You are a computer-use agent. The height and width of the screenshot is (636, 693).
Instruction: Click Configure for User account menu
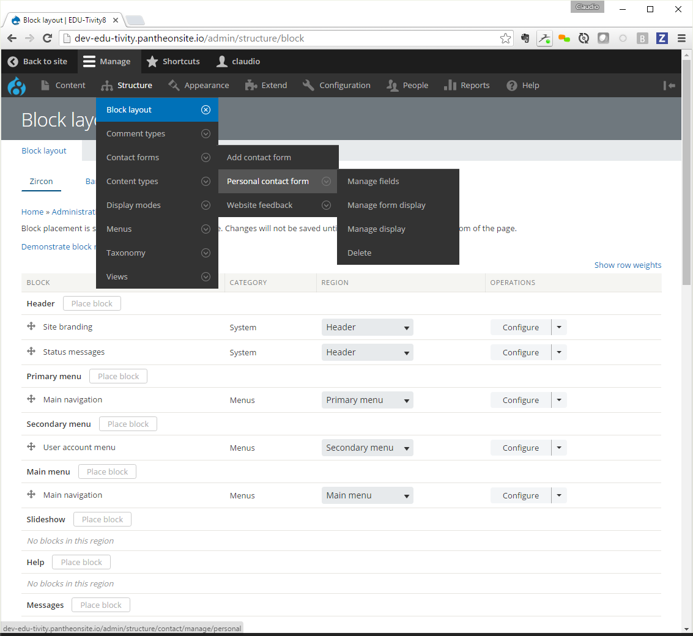(521, 448)
